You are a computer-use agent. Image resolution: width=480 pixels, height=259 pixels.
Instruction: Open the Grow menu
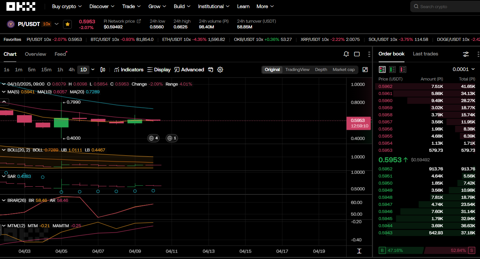[x=157, y=6]
